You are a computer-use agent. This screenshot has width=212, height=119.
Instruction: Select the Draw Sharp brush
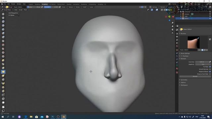click(x=3, y=18)
